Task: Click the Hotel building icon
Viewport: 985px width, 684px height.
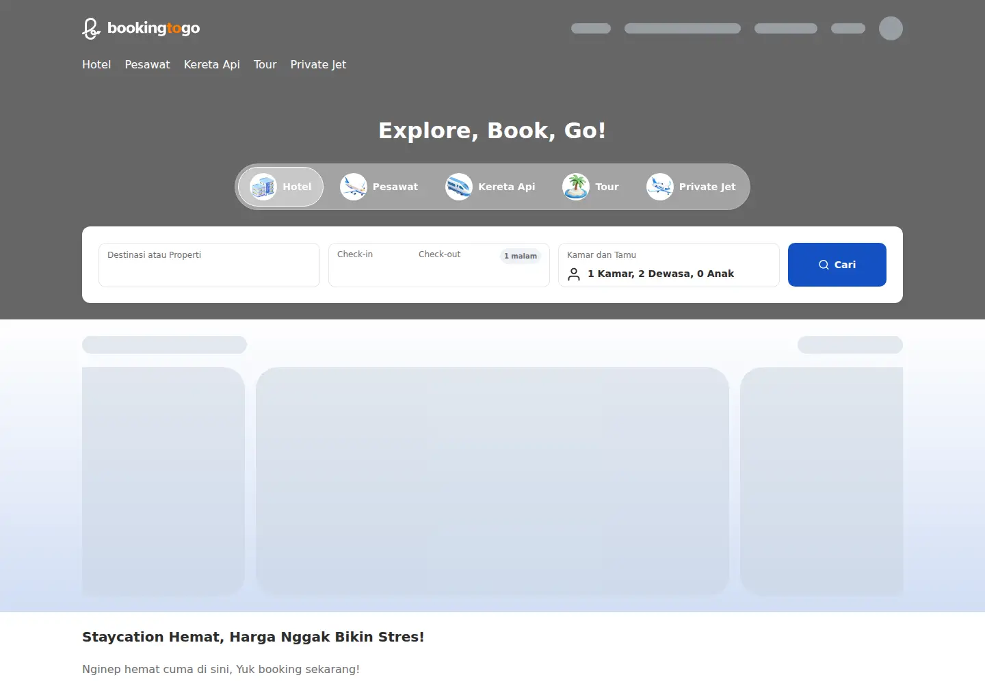Action: coord(263,187)
